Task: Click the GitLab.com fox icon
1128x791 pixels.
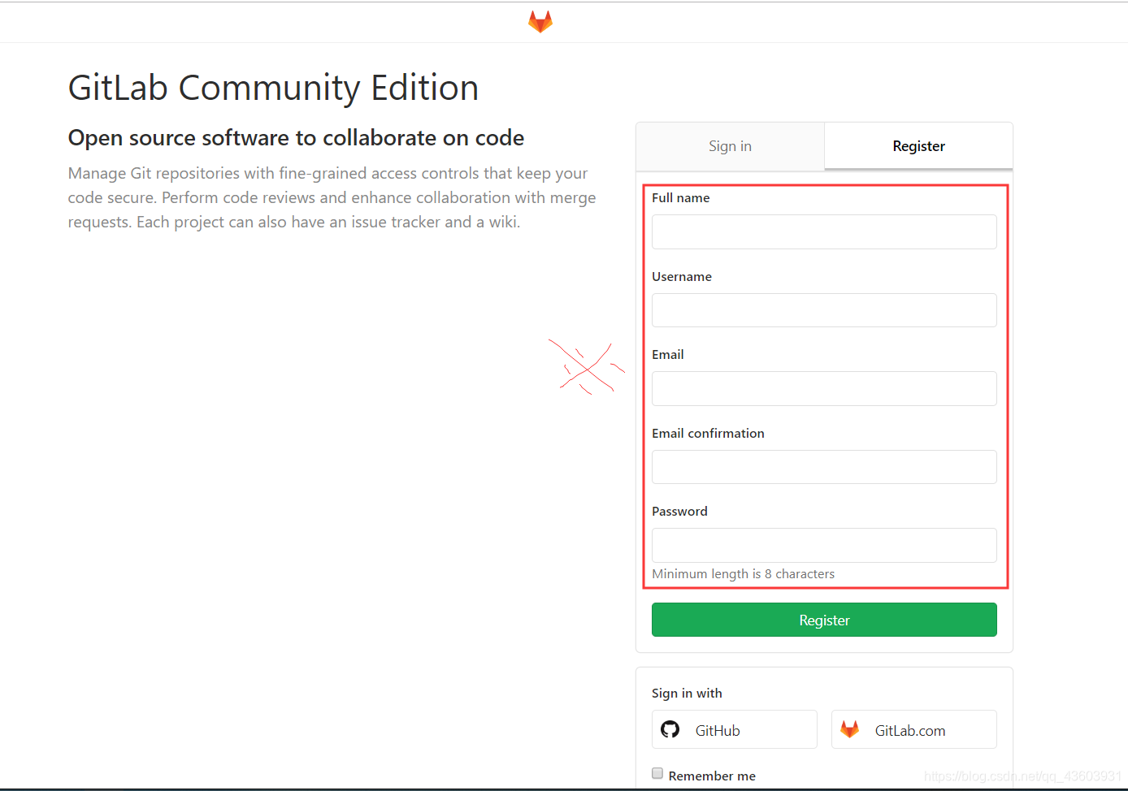Action: [849, 729]
